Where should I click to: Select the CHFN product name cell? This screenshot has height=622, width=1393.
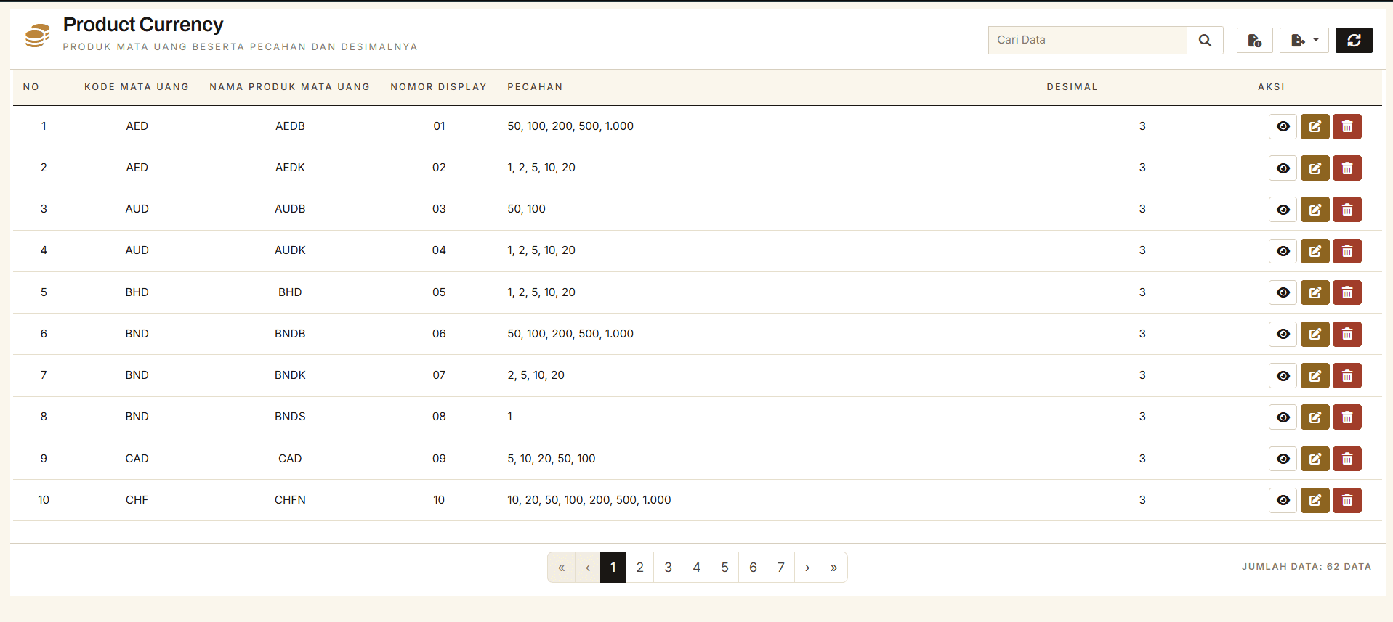(x=290, y=500)
